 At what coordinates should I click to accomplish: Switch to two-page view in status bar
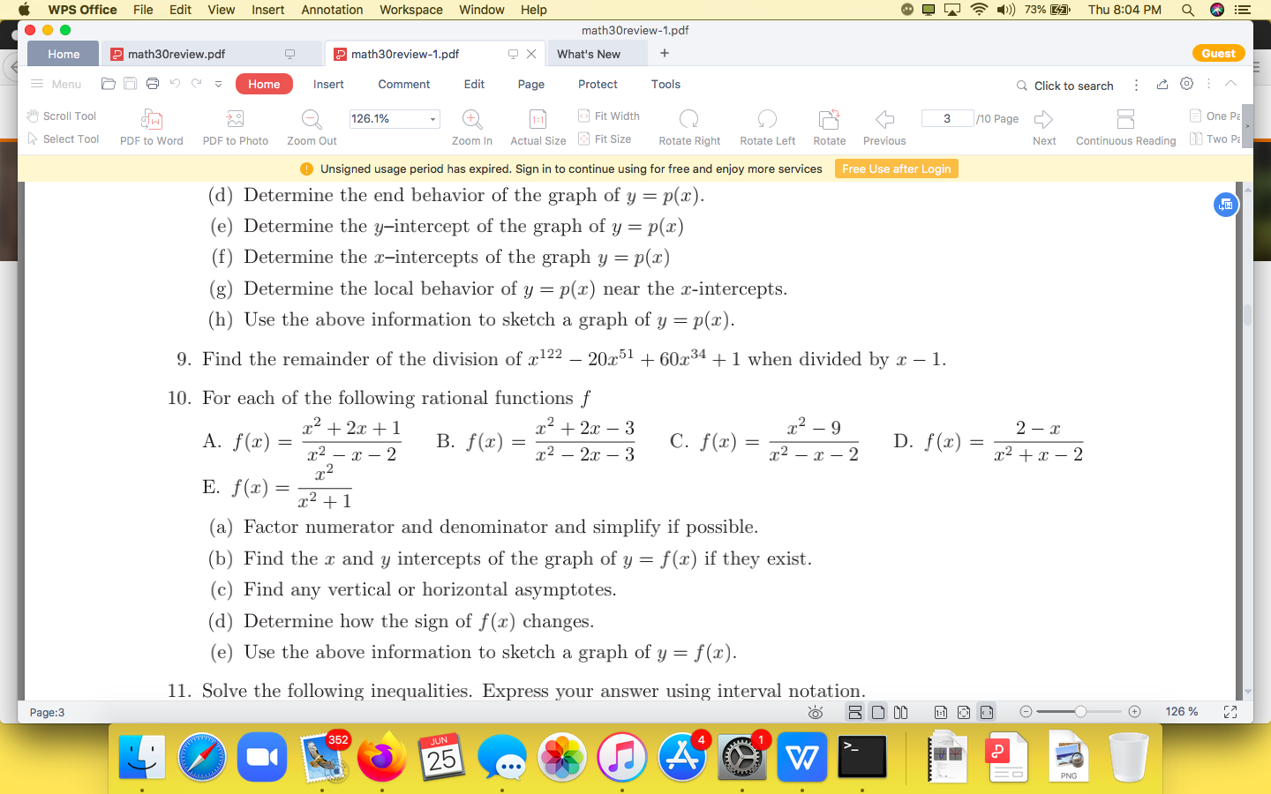[900, 712]
